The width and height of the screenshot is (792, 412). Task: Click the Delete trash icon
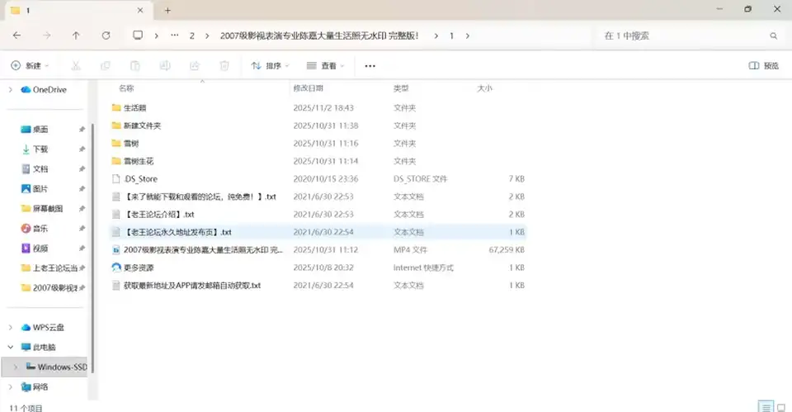click(224, 66)
